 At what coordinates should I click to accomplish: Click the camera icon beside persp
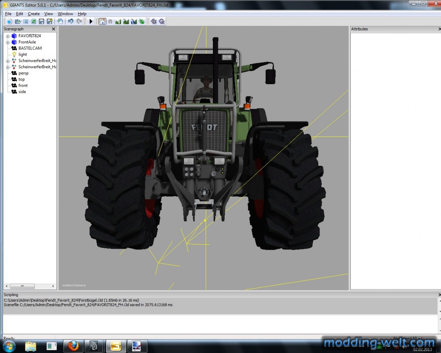(x=14, y=73)
